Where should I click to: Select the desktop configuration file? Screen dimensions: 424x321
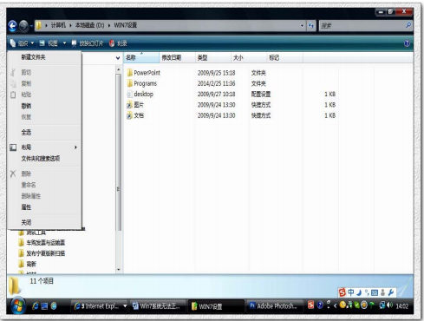(x=140, y=94)
